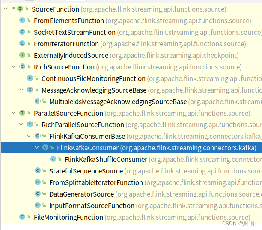The height and width of the screenshot is (230, 262).
Task: Collapse the ParallelSourceFunction node
Action: click(14, 113)
